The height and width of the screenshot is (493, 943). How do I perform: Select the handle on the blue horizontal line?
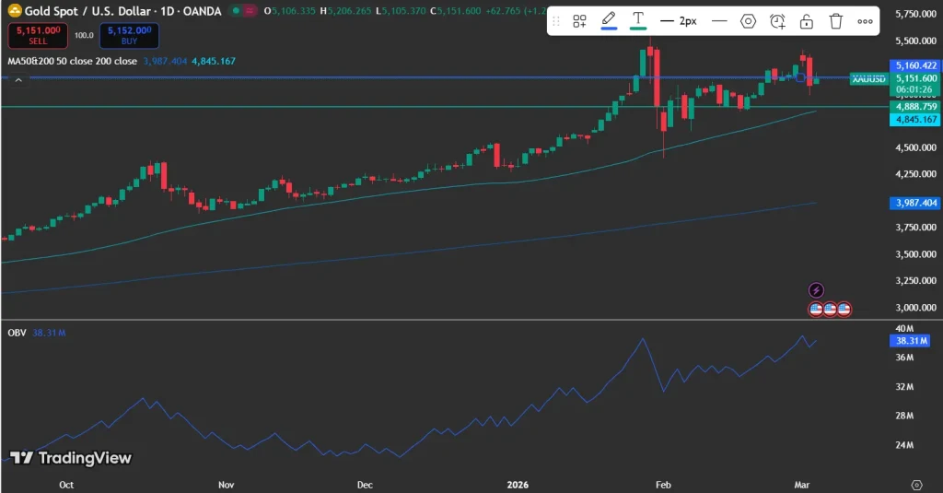(800, 77)
